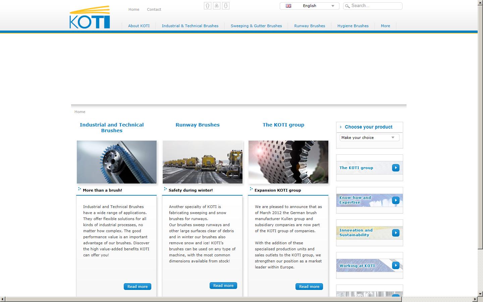Click the magnifier icon in search box
483x302 pixels.
[x=347, y=6]
